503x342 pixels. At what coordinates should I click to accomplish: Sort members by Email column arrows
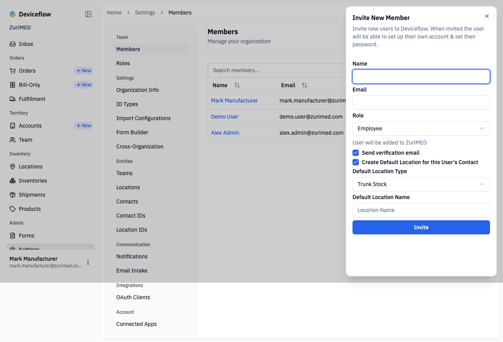pyautogui.click(x=305, y=85)
